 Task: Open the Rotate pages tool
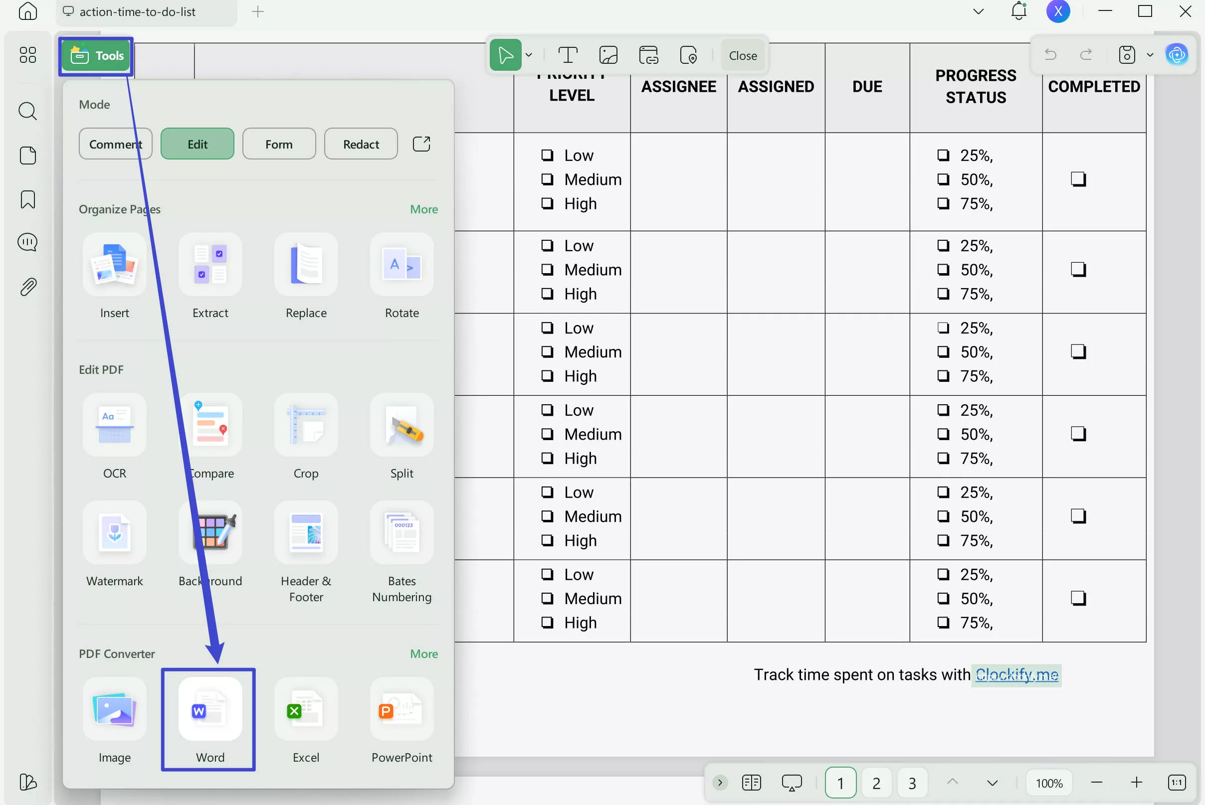click(x=401, y=264)
